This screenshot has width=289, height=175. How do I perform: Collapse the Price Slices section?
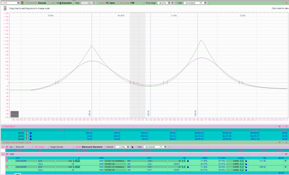[x=3, y=126]
